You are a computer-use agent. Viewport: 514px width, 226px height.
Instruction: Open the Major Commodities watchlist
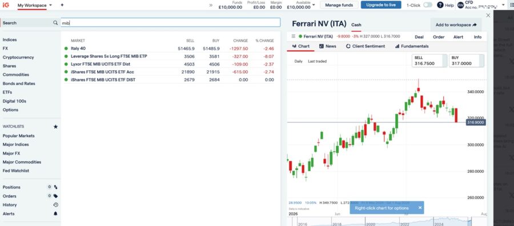pyautogui.click(x=22, y=162)
